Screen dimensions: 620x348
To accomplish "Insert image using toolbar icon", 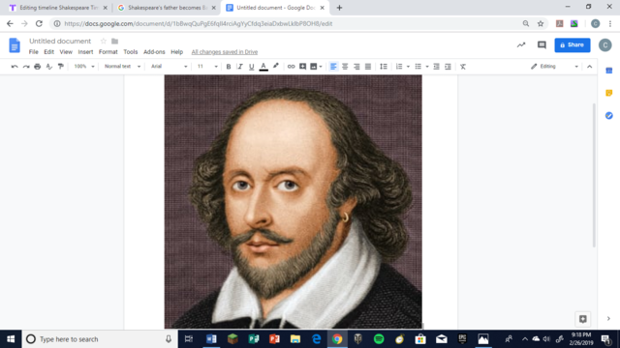I will click(x=314, y=67).
